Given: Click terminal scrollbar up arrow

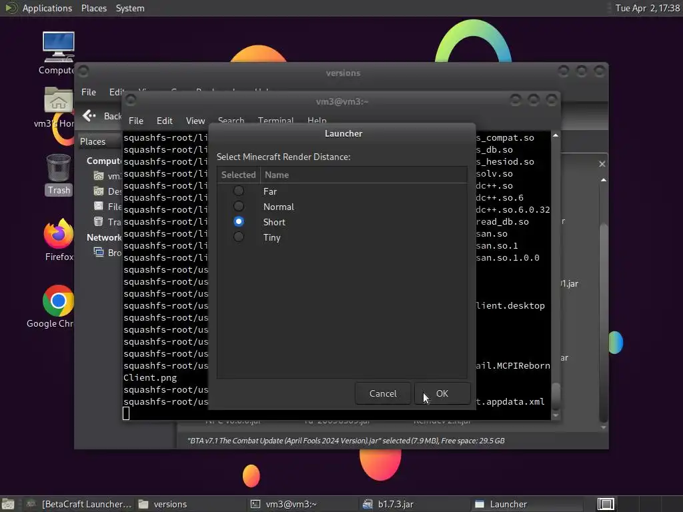Looking at the screenshot, I should 556,135.
